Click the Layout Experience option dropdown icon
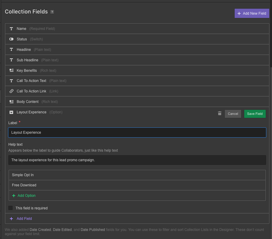The width and height of the screenshot is (272, 239). pos(11,112)
